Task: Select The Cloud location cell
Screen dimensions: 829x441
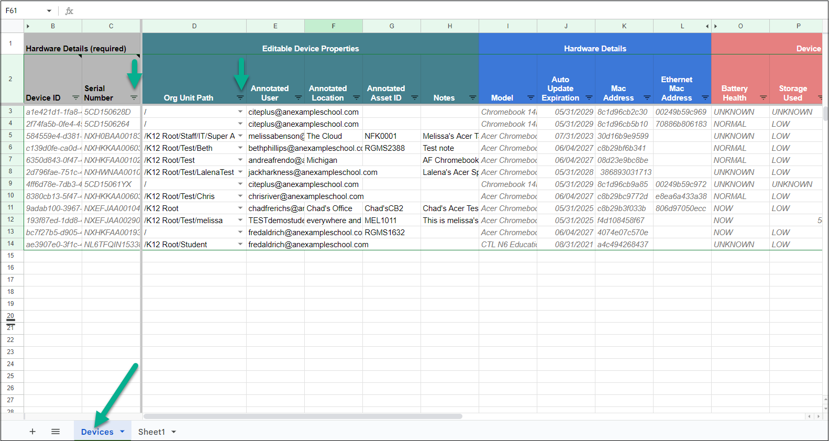Action: point(334,136)
